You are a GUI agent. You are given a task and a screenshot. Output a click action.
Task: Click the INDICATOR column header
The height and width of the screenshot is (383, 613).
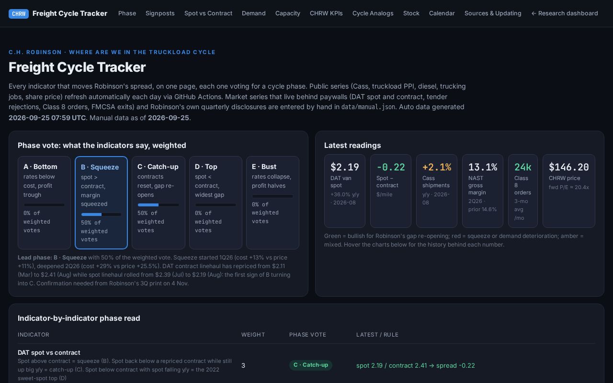click(x=34, y=335)
